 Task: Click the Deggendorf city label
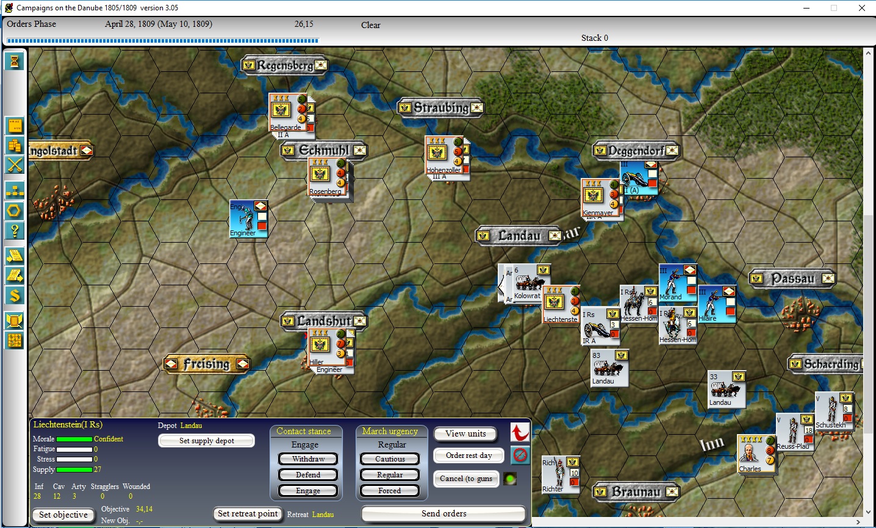pos(636,151)
